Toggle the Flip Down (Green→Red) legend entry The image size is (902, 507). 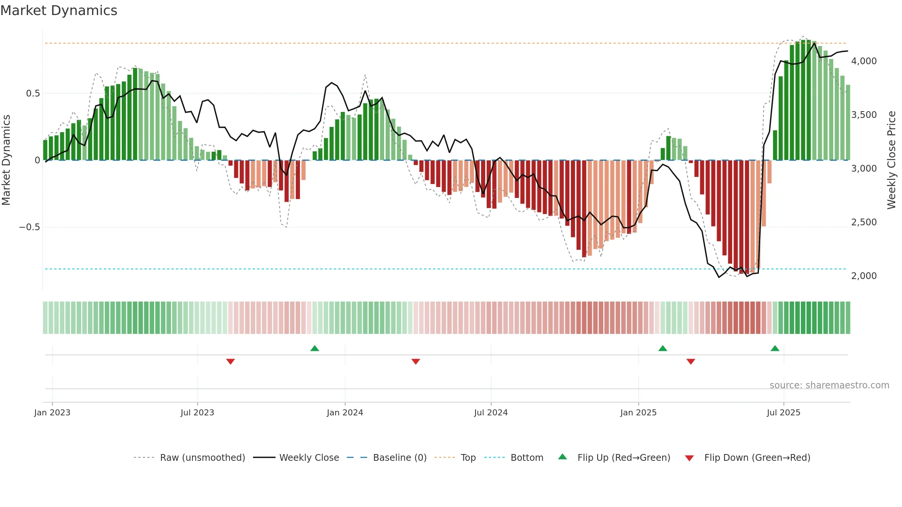(x=748, y=457)
